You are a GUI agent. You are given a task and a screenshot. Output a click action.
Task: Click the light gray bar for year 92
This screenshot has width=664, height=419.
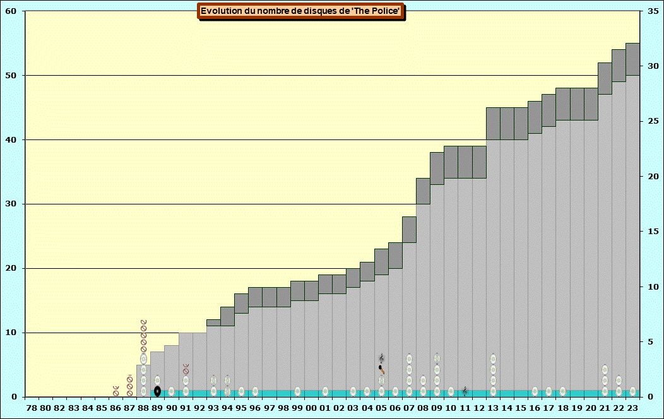(199, 361)
